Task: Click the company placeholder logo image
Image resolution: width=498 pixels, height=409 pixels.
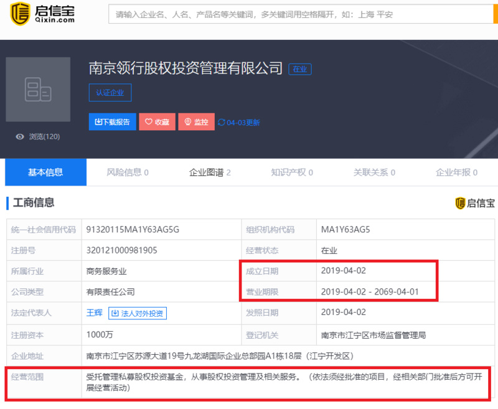Action: (38, 90)
